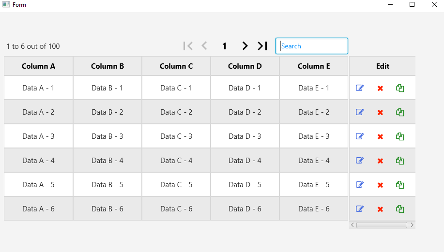Click inside the Search field
This screenshot has height=252, width=444.
pyautogui.click(x=312, y=46)
